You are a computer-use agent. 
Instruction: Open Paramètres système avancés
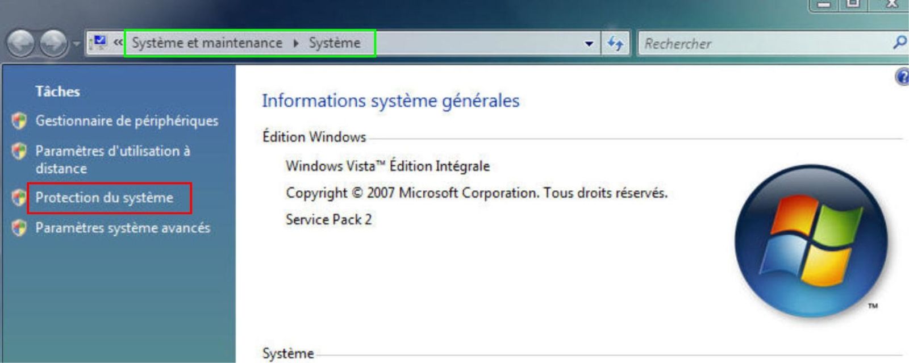123,228
